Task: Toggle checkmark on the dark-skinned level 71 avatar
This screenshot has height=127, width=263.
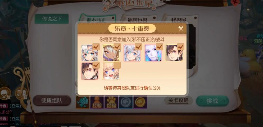Action: (x=117, y=47)
